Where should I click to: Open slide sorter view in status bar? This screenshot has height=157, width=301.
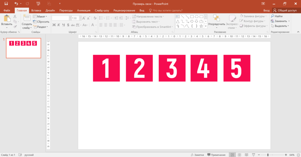click(x=239, y=155)
